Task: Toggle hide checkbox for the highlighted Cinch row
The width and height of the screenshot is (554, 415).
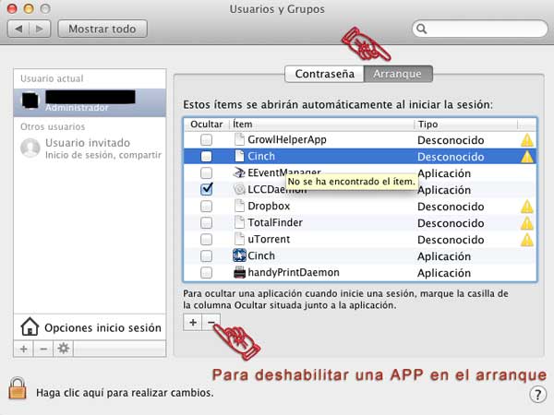Action: click(x=206, y=157)
